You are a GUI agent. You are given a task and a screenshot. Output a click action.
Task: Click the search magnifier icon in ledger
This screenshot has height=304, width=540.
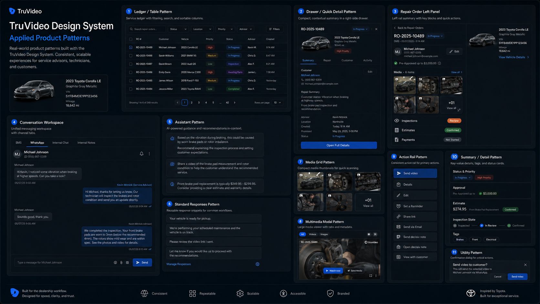[x=131, y=29]
